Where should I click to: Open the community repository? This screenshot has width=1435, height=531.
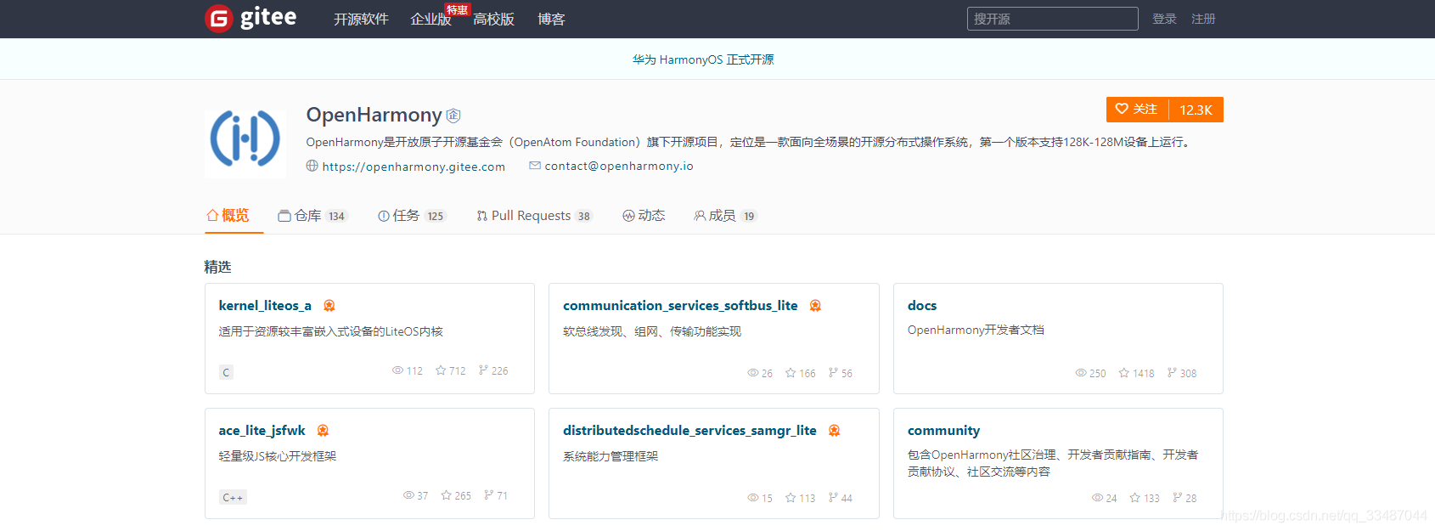tap(943, 430)
